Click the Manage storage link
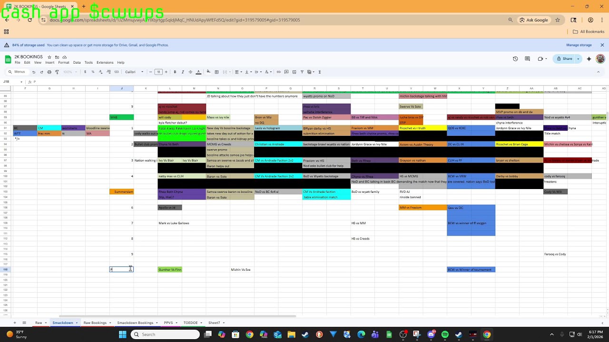The image size is (609, 342). 579,45
